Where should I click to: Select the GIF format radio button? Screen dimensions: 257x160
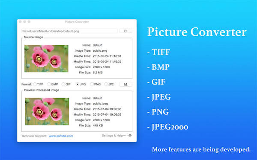(63, 84)
